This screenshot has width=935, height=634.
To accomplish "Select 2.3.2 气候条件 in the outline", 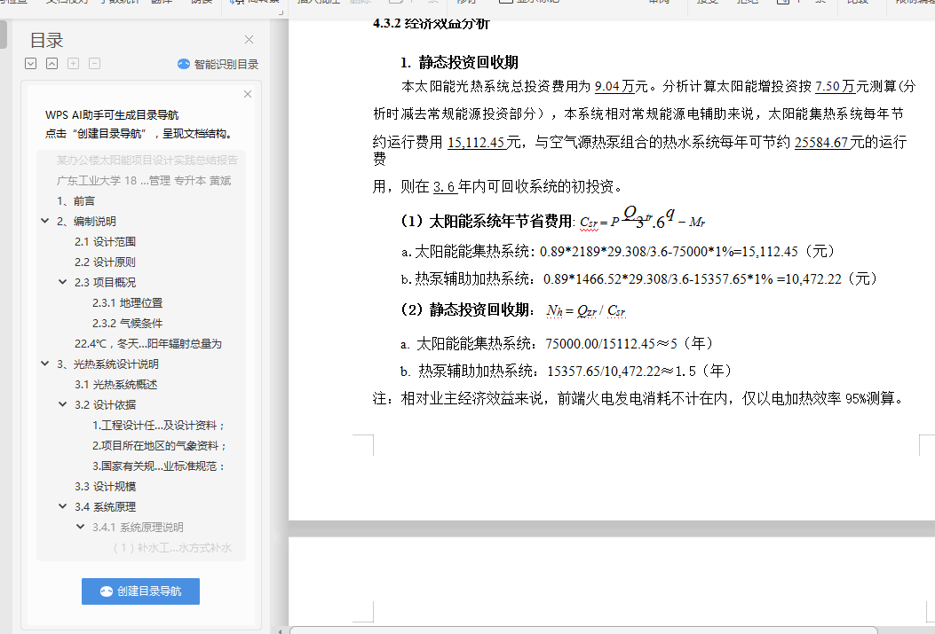I will 128,324.
